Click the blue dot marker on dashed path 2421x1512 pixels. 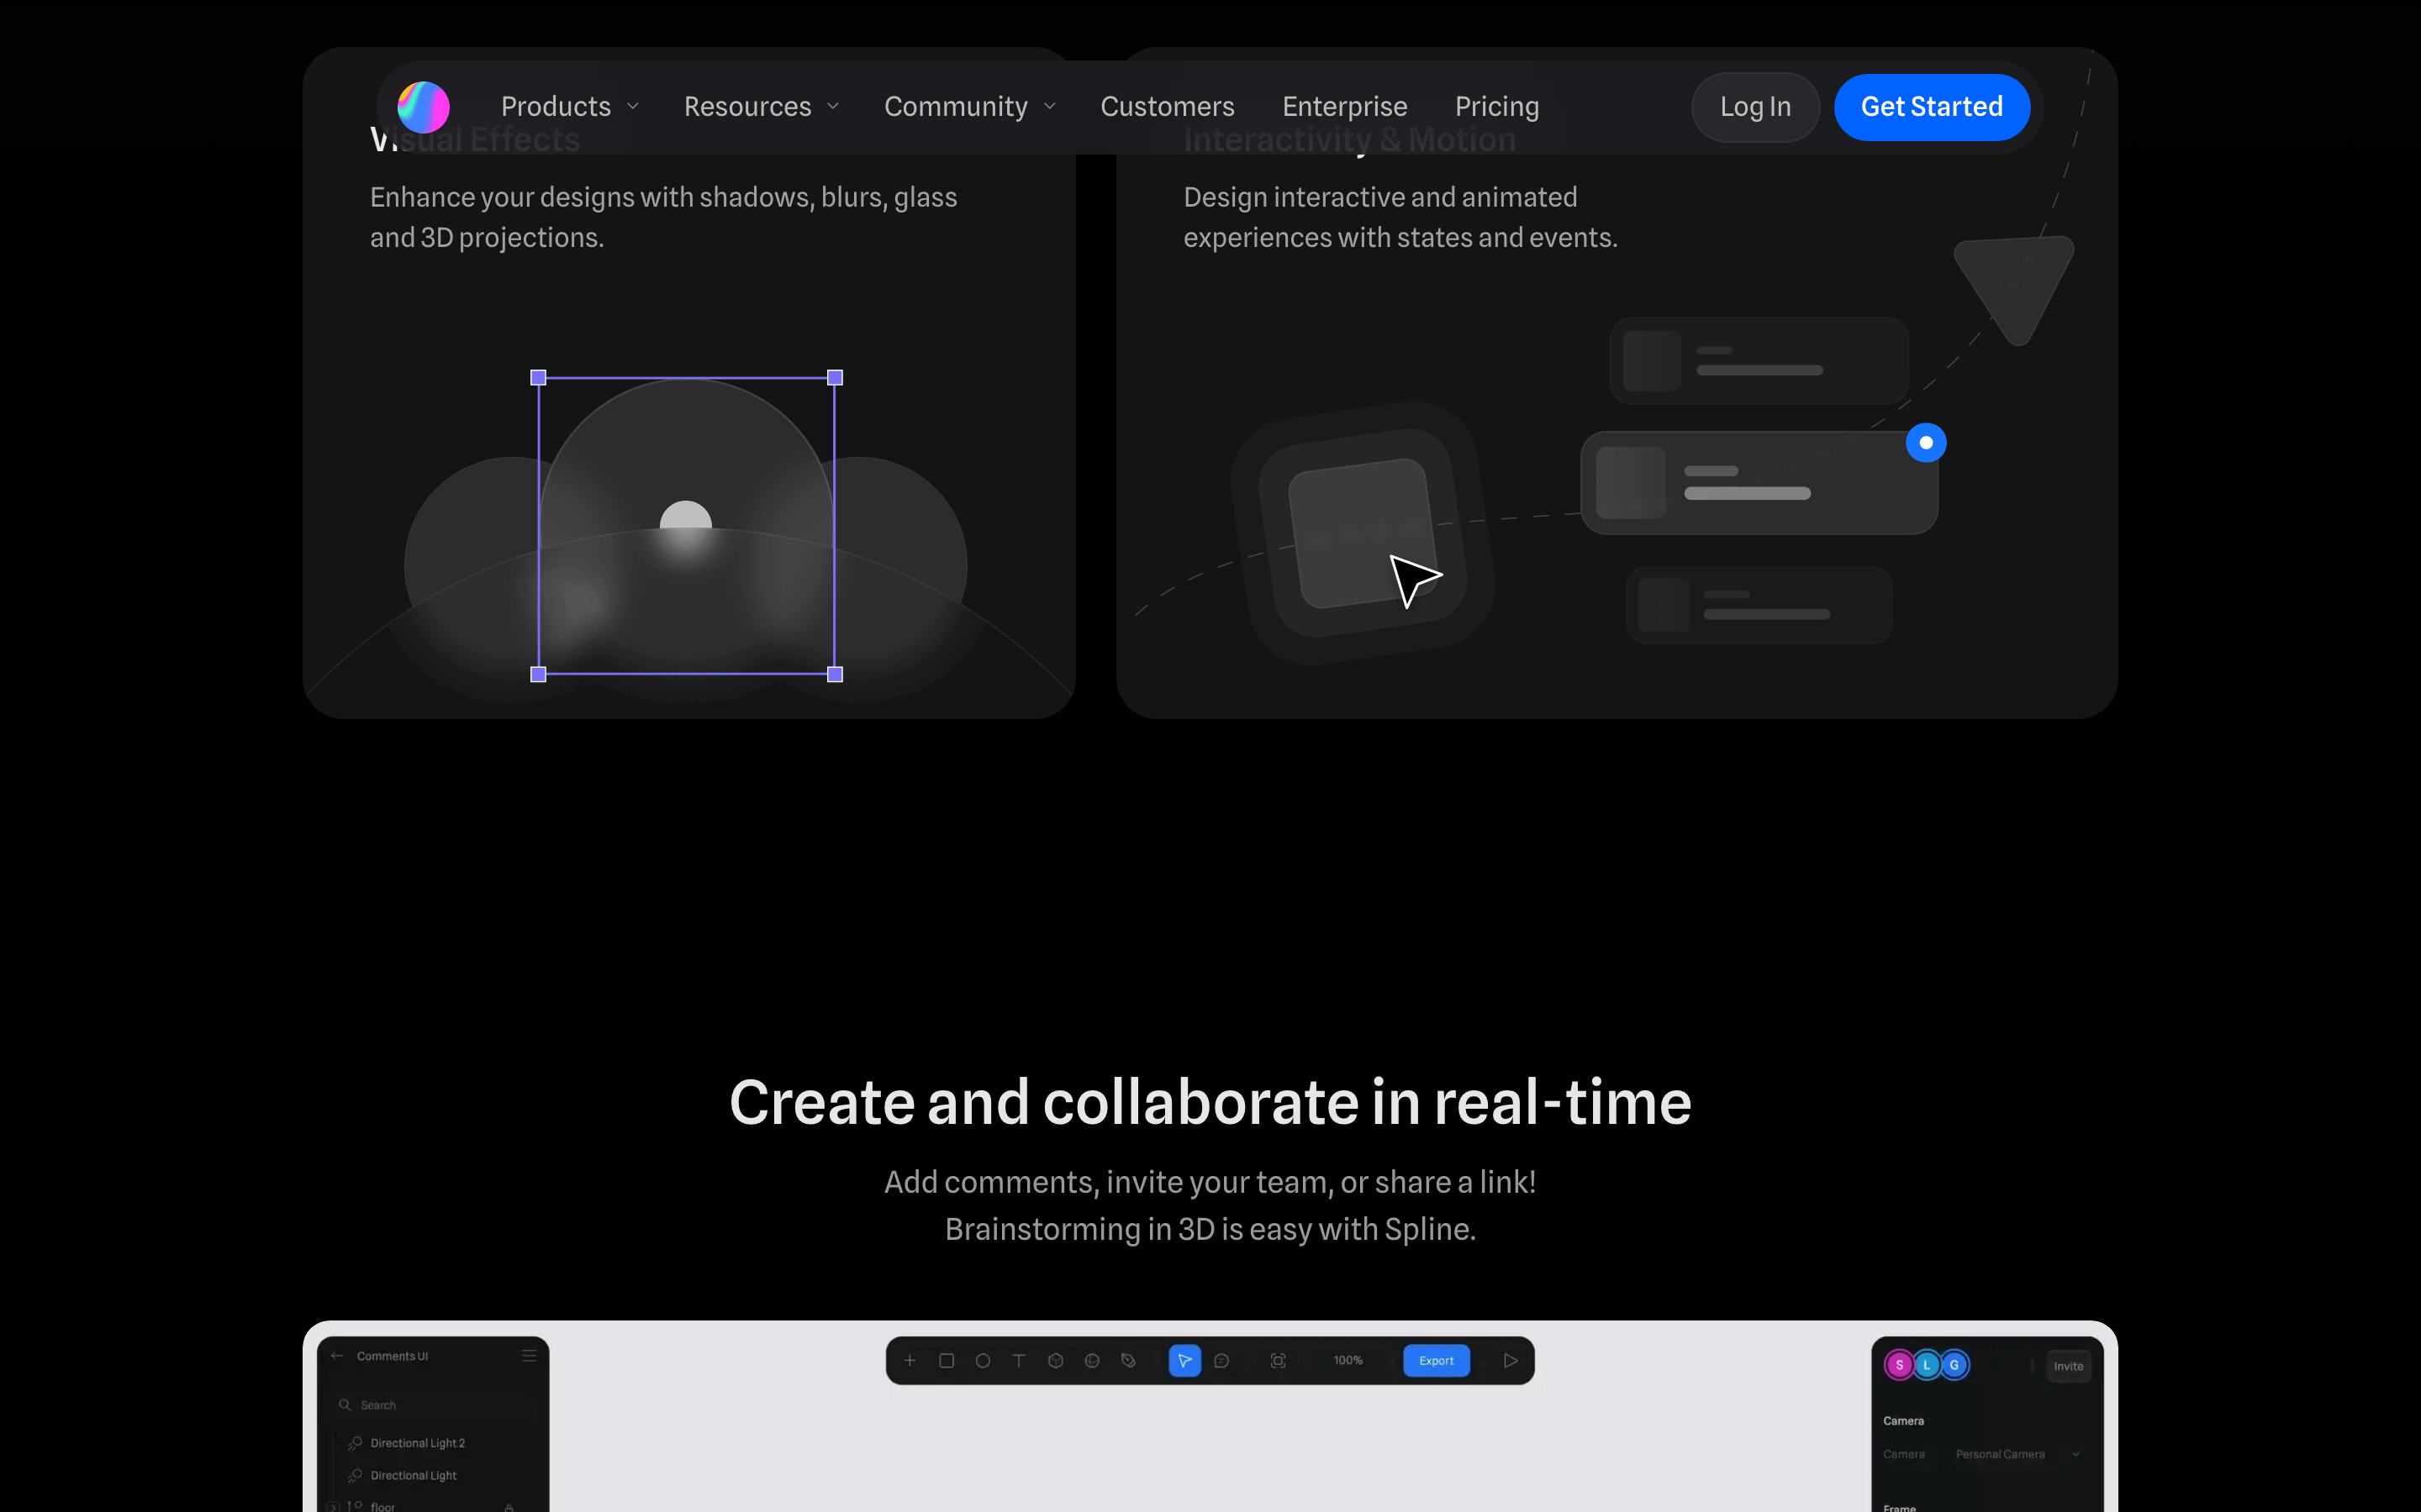point(1926,442)
